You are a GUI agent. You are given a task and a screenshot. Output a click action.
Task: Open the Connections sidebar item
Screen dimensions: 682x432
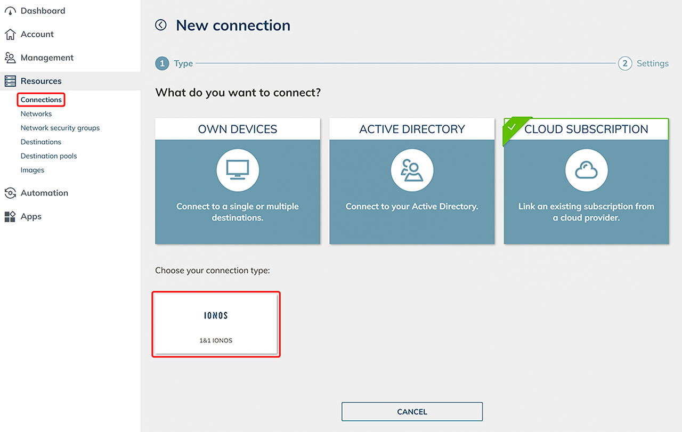pos(41,100)
